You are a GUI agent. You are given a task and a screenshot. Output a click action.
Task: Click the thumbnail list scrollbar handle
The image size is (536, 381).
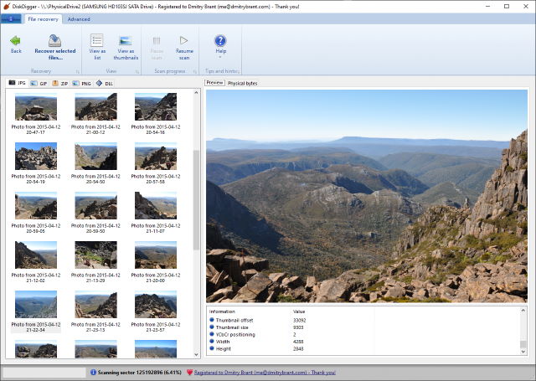196,200
